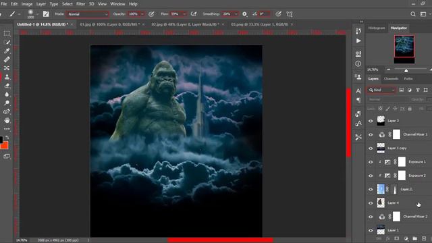Switch to the Channels tab

point(391,79)
